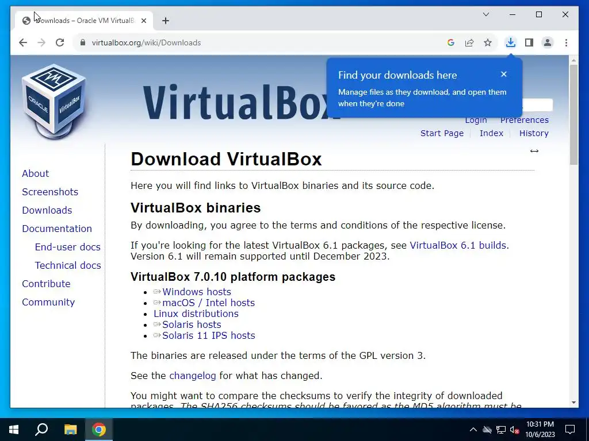Click the muted volume tray icon
The height and width of the screenshot is (441, 589).
[x=515, y=430]
